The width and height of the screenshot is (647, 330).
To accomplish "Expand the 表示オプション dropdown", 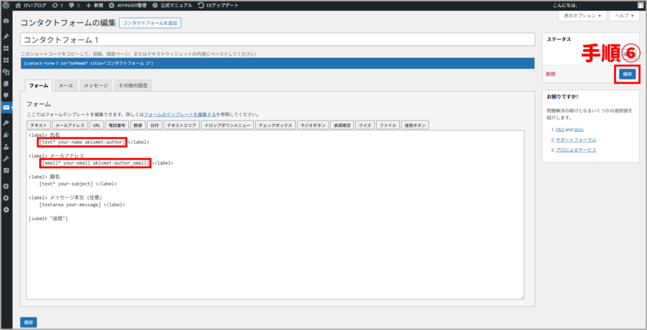I will click(x=581, y=16).
